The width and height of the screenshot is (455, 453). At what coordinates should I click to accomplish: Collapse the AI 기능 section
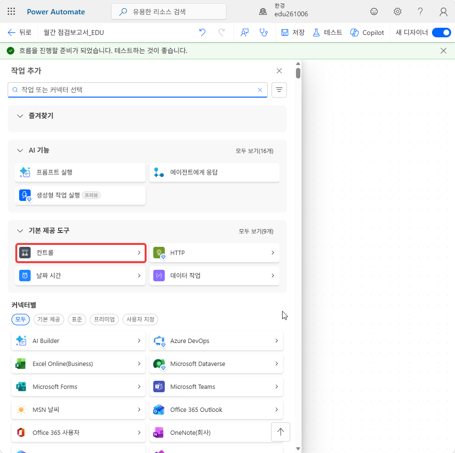click(20, 150)
